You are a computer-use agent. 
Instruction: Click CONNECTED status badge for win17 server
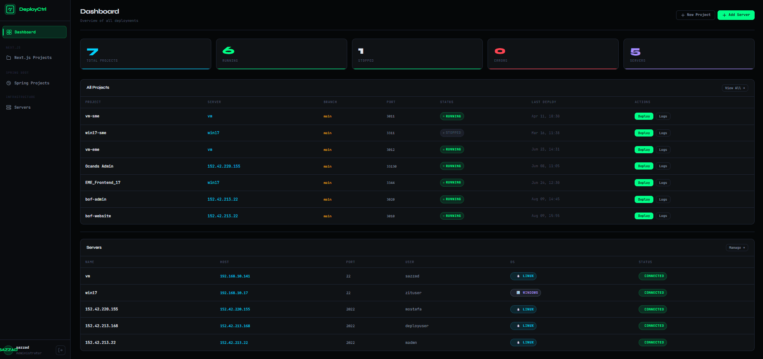tap(653, 293)
